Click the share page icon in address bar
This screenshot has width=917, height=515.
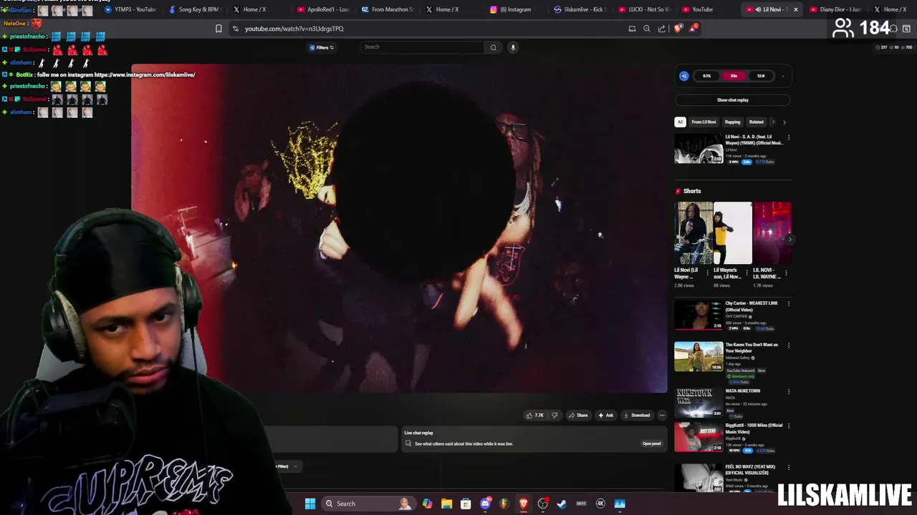(661, 29)
